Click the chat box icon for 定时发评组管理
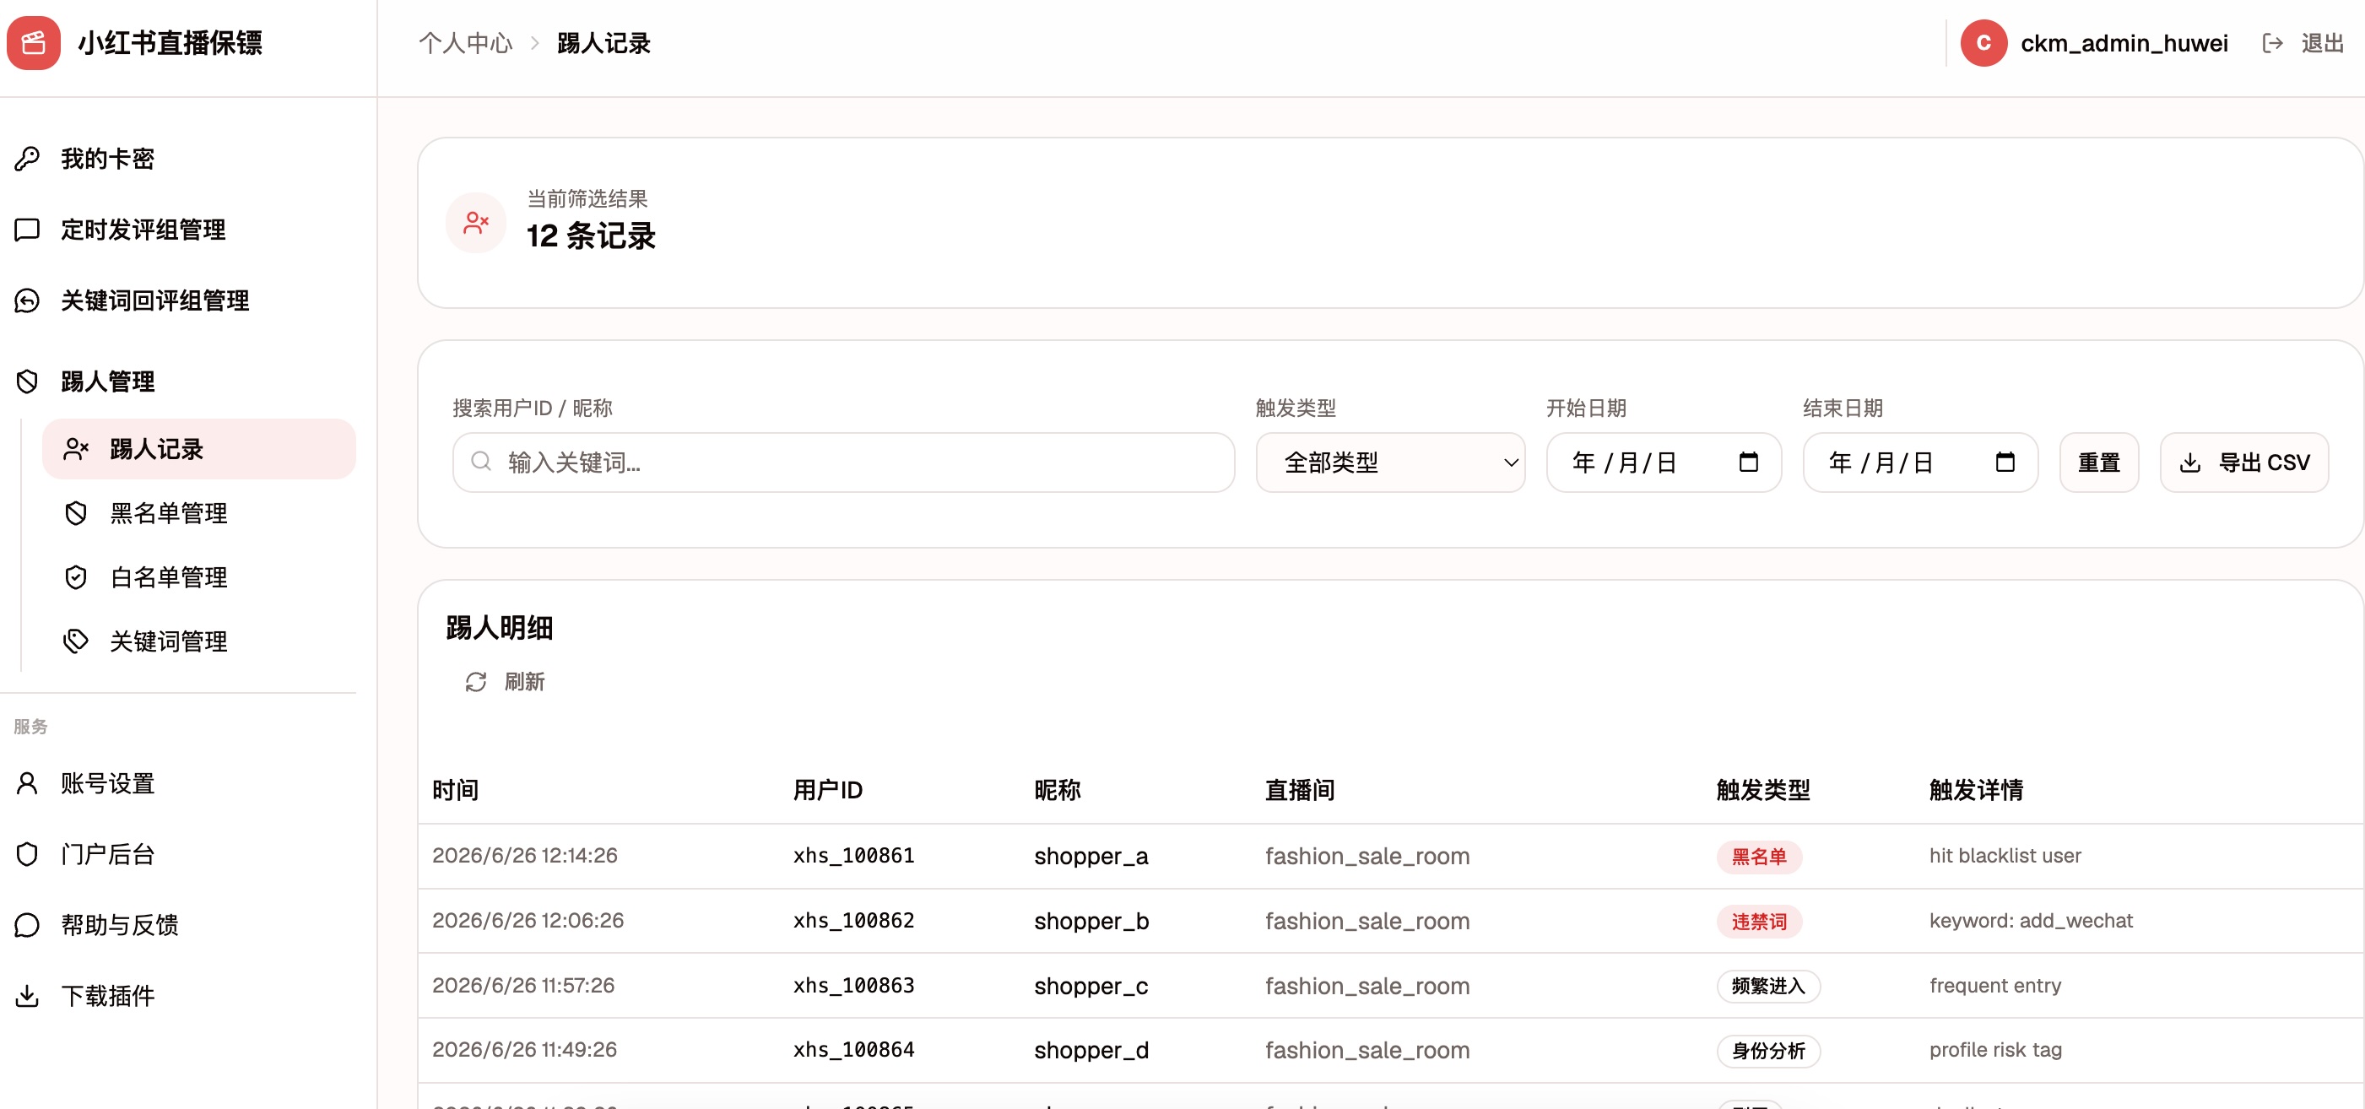2365x1109 pixels. point(28,230)
